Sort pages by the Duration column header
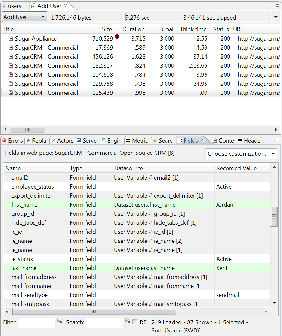 point(130,29)
